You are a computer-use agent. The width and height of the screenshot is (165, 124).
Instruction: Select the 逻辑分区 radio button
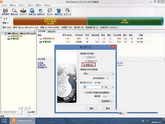click(84, 65)
